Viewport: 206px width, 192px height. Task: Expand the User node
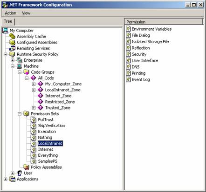(x=13, y=173)
